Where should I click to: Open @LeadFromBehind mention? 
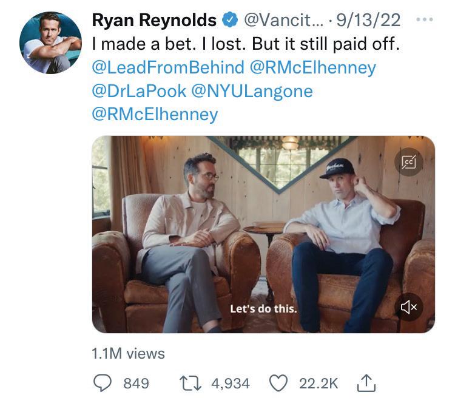(x=168, y=67)
